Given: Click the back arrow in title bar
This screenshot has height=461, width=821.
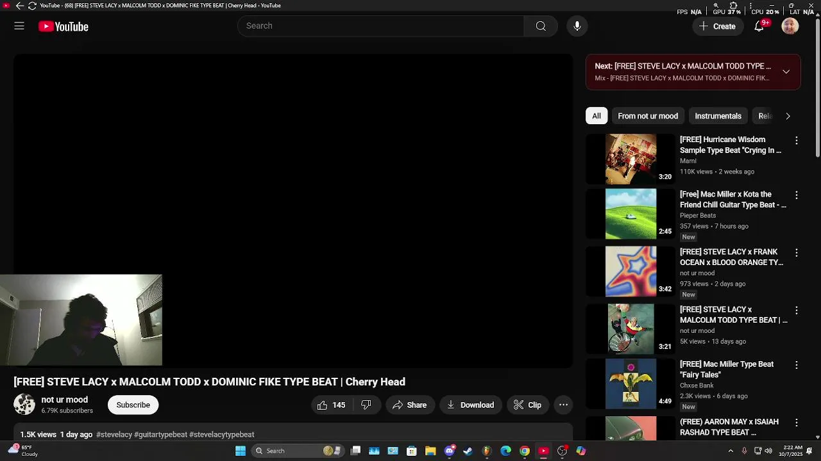Looking at the screenshot, I should [x=19, y=6].
